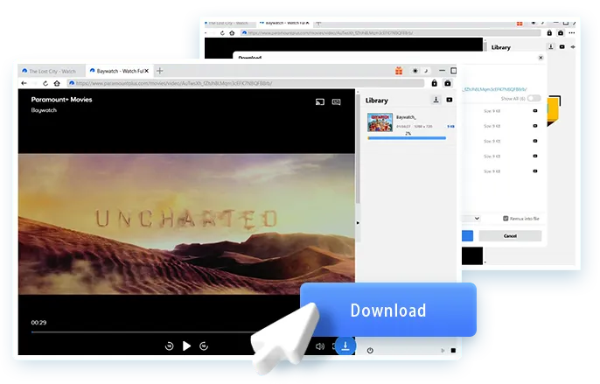The image size is (600, 384).
Task: Cast the video to a device
Action: tap(320, 101)
